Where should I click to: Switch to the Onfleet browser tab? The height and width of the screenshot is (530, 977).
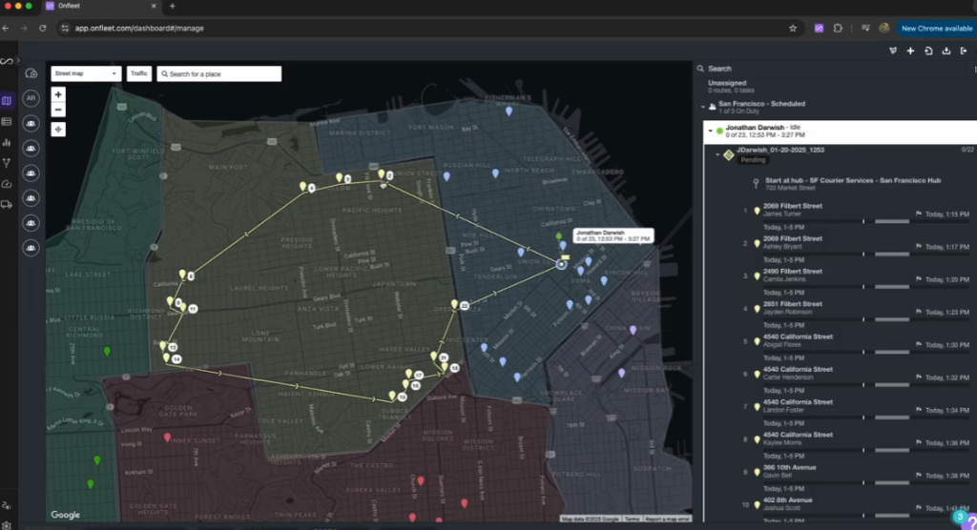[x=101, y=7]
